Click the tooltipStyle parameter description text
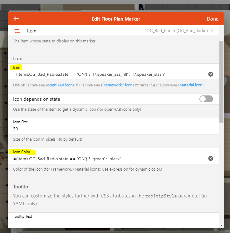 [x=110, y=200]
